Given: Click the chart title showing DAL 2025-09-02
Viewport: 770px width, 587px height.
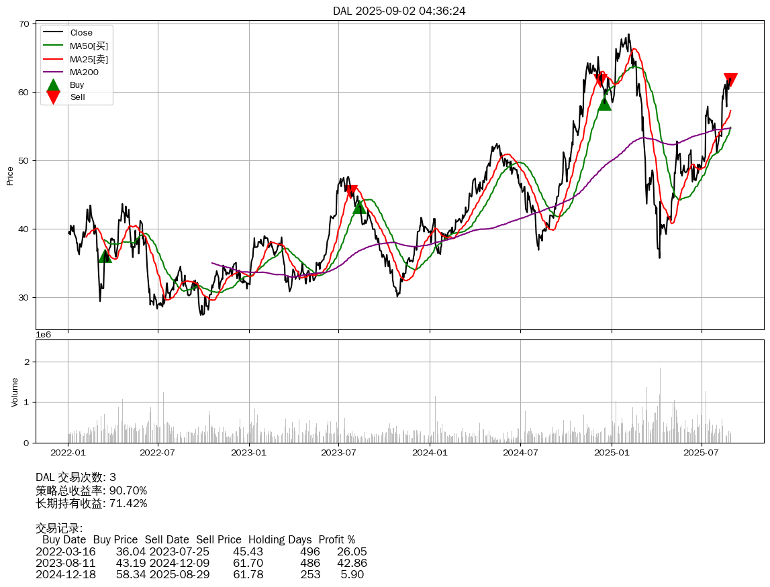Looking at the screenshot, I should point(399,11).
